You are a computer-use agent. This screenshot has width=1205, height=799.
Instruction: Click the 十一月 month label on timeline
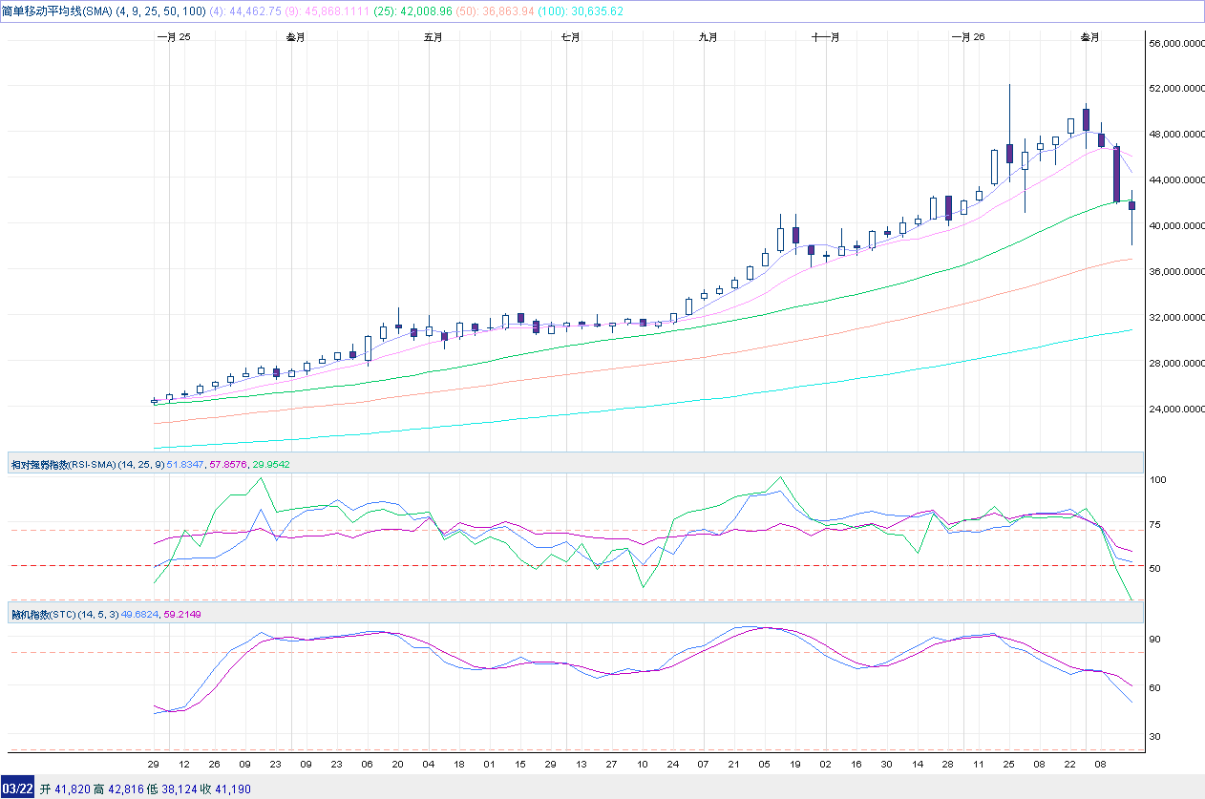click(826, 37)
